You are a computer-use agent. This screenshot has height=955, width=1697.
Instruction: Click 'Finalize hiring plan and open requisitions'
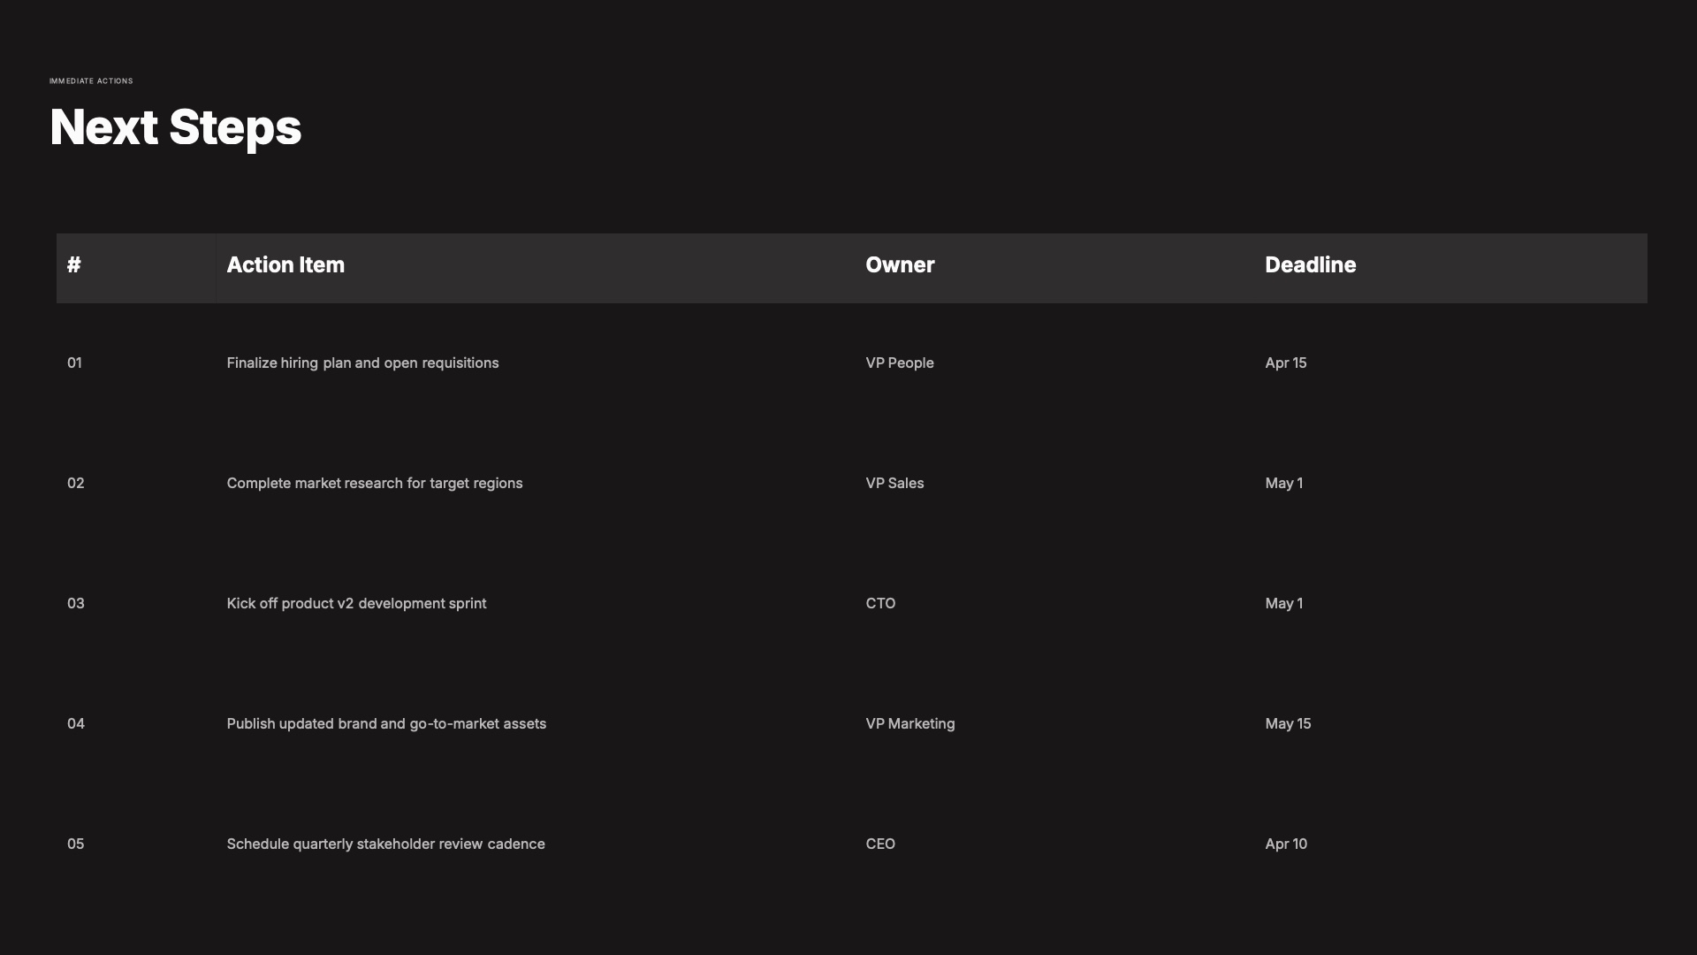(362, 363)
